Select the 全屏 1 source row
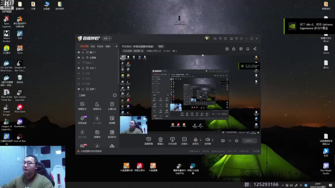Screen dimensions: 335x188 coord(97,89)
